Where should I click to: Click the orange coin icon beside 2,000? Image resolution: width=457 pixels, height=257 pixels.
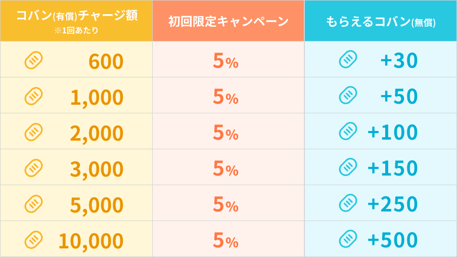[x=33, y=132]
